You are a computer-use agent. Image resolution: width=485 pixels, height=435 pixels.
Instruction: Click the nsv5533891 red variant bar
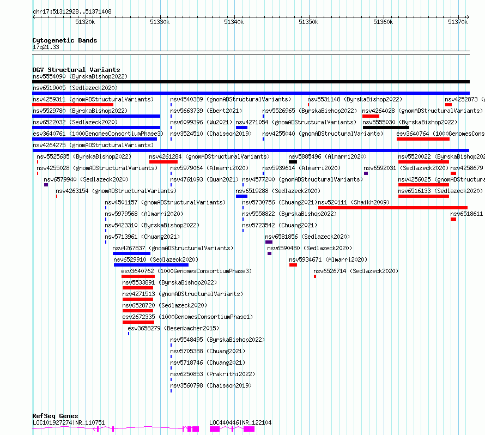click(x=138, y=288)
